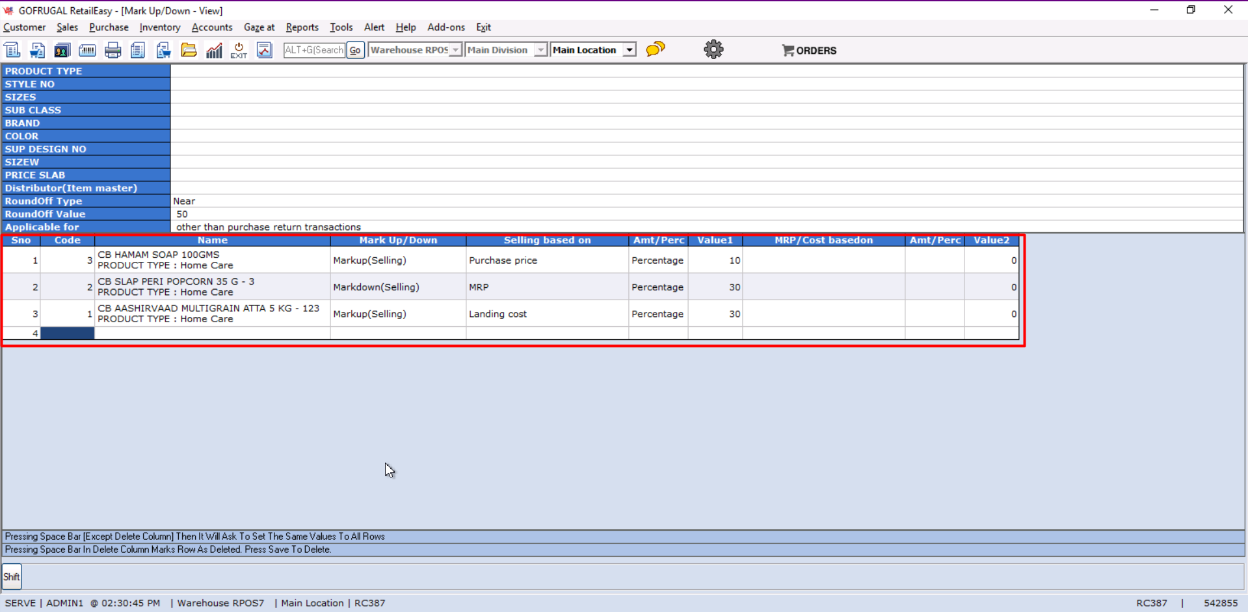
Task: Select the SUP DESIGN NO filter row label
Action: pos(86,149)
